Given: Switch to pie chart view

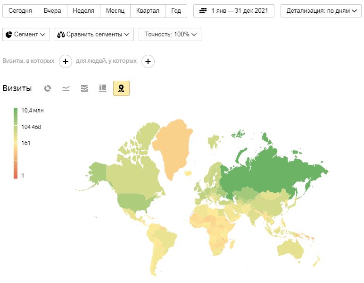Looking at the screenshot, I should (x=48, y=88).
